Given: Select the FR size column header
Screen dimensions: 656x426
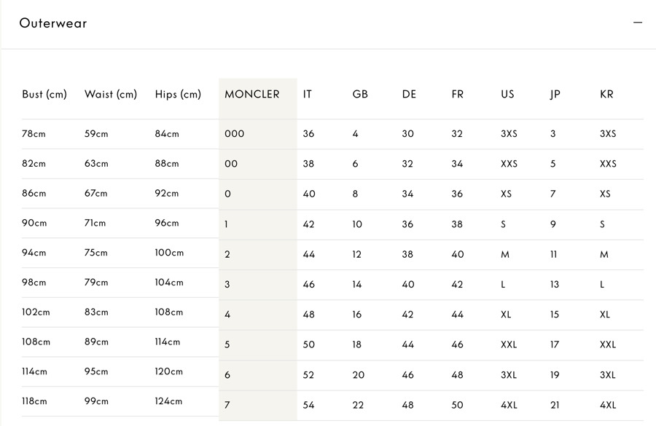Looking at the screenshot, I should coord(458,95).
